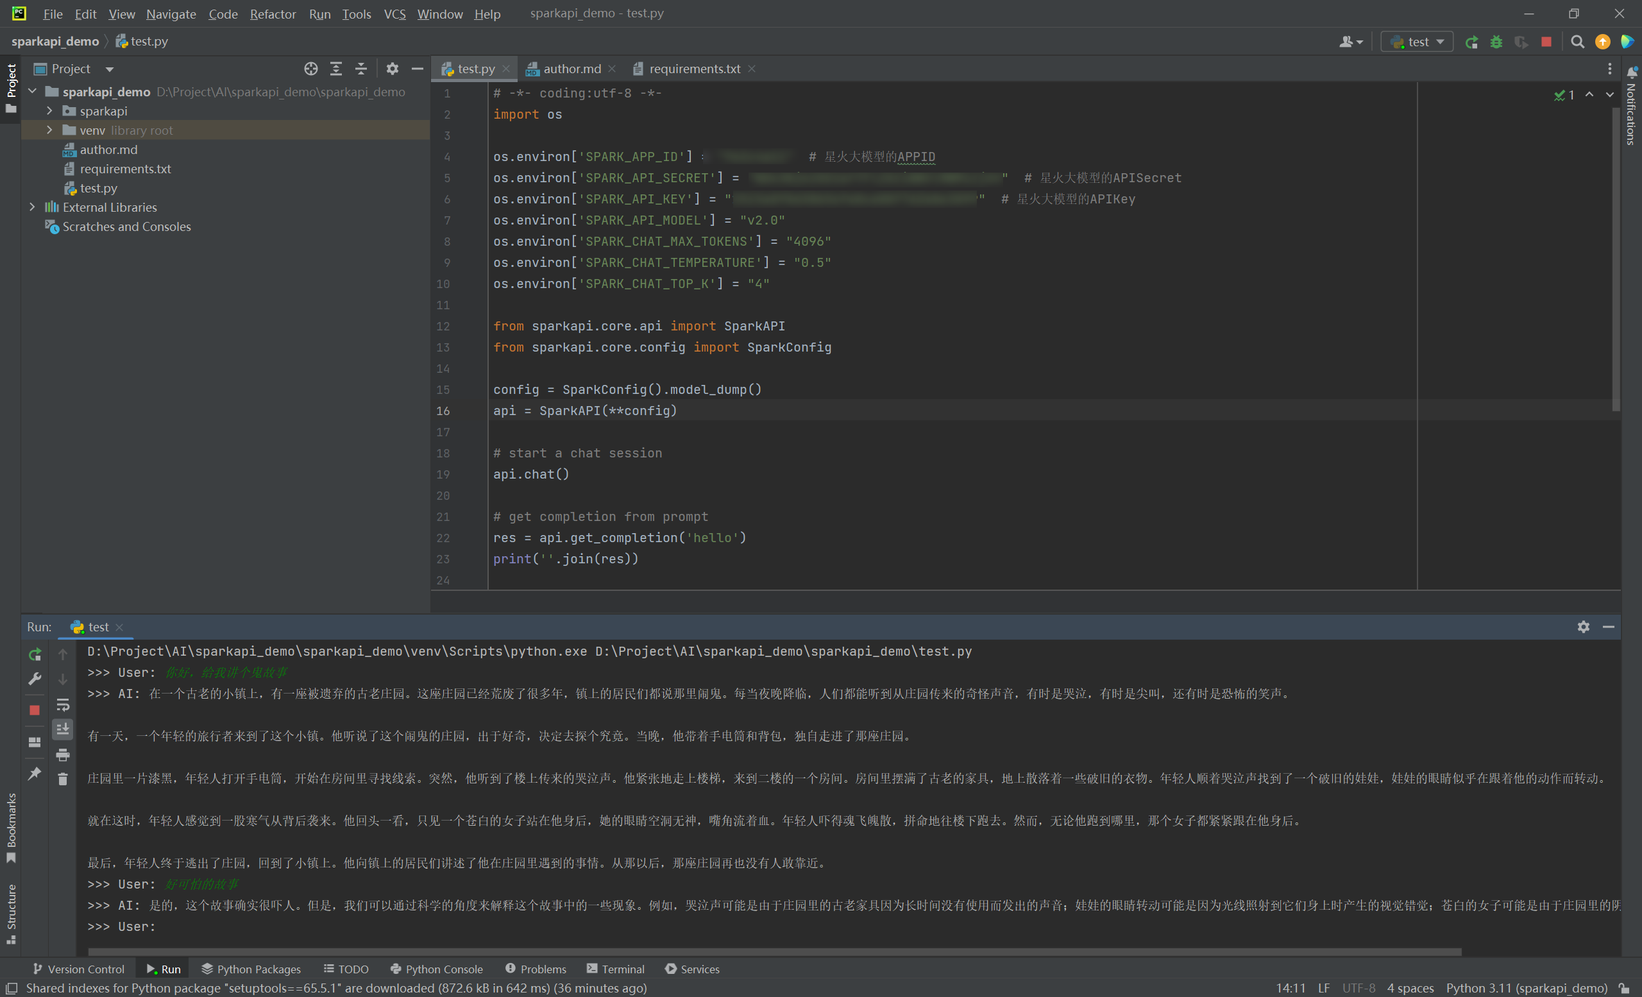This screenshot has width=1642, height=997.
Task: Clear all Run console output trash icon
Action: 63,778
